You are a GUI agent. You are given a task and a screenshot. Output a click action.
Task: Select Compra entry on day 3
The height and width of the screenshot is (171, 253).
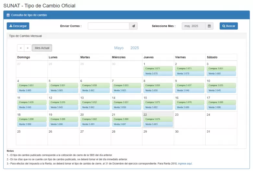tap(221, 68)
